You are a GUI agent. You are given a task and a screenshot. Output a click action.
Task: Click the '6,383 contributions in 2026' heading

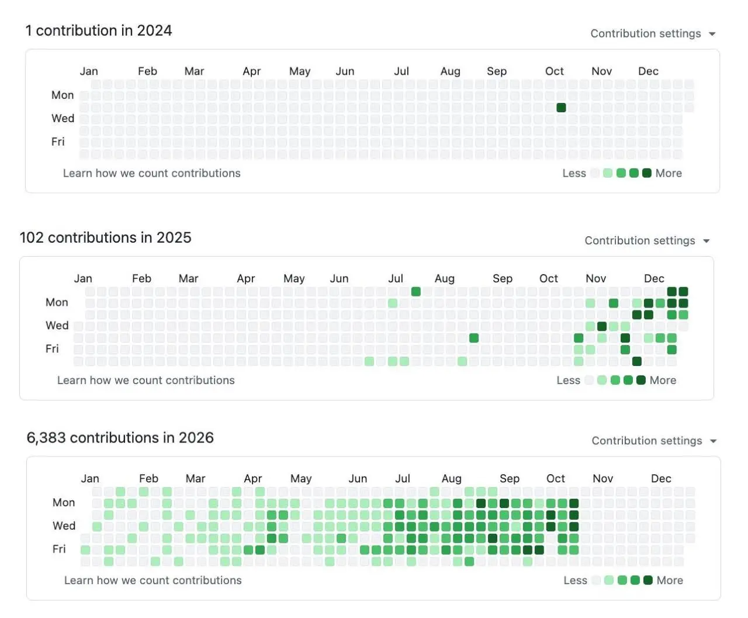click(120, 437)
